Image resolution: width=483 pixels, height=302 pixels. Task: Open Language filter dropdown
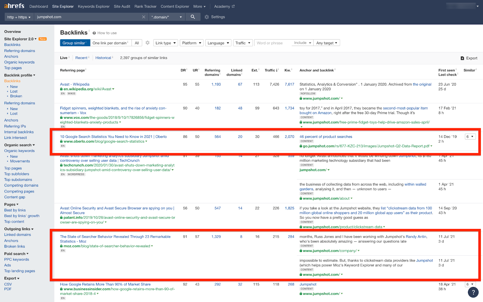pos(218,43)
